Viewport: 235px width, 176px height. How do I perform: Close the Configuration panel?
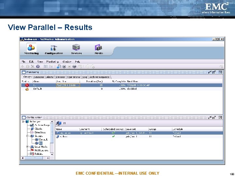click(220, 117)
